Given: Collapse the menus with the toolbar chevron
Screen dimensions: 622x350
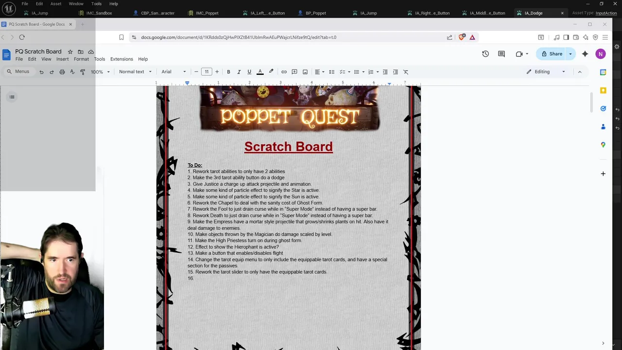Looking at the screenshot, I should tap(580, 72).
